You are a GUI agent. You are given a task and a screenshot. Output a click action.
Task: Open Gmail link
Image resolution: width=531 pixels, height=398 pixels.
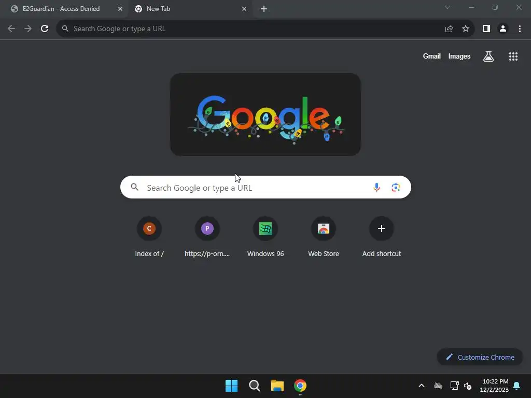[x=432, y=56]
